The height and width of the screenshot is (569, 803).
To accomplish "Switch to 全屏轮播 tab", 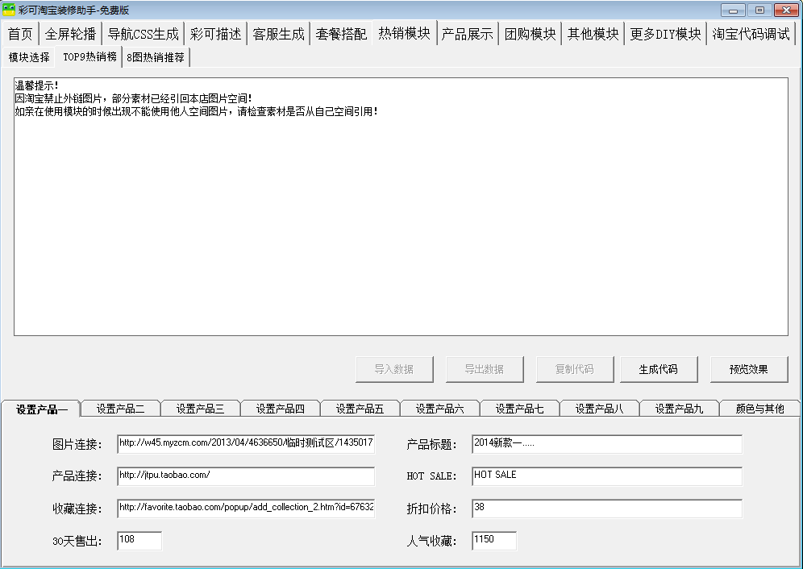I will tap(70, 34).
